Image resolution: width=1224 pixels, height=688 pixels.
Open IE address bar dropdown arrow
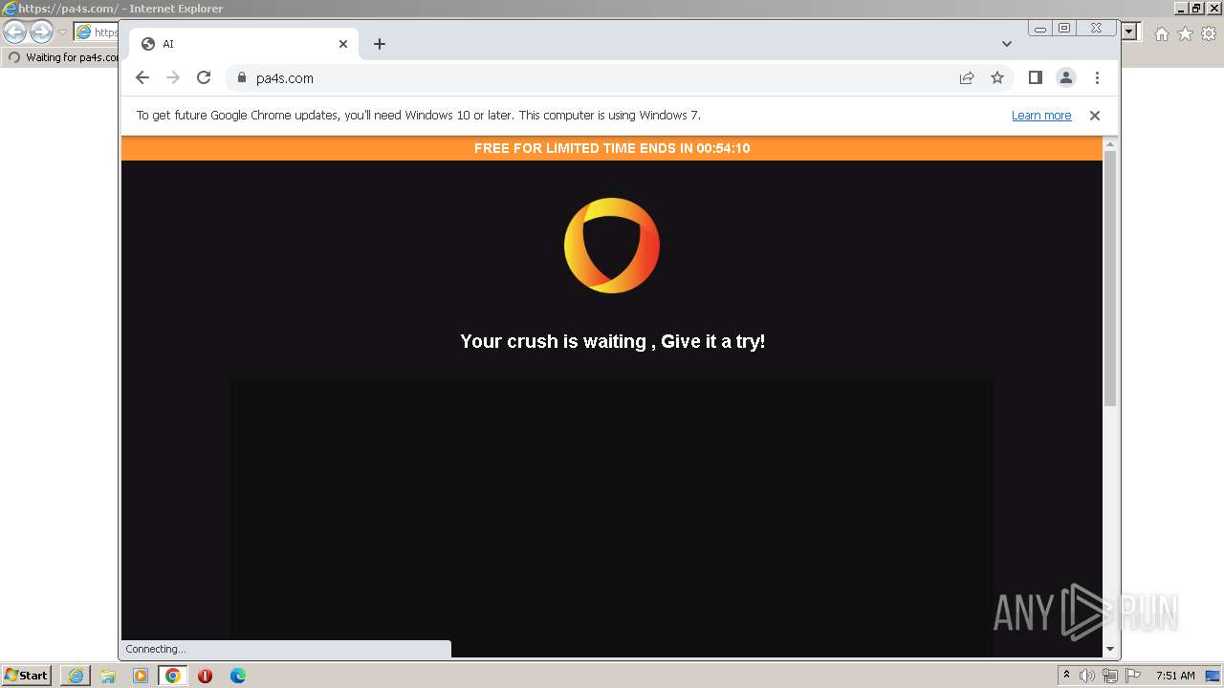1129,32
